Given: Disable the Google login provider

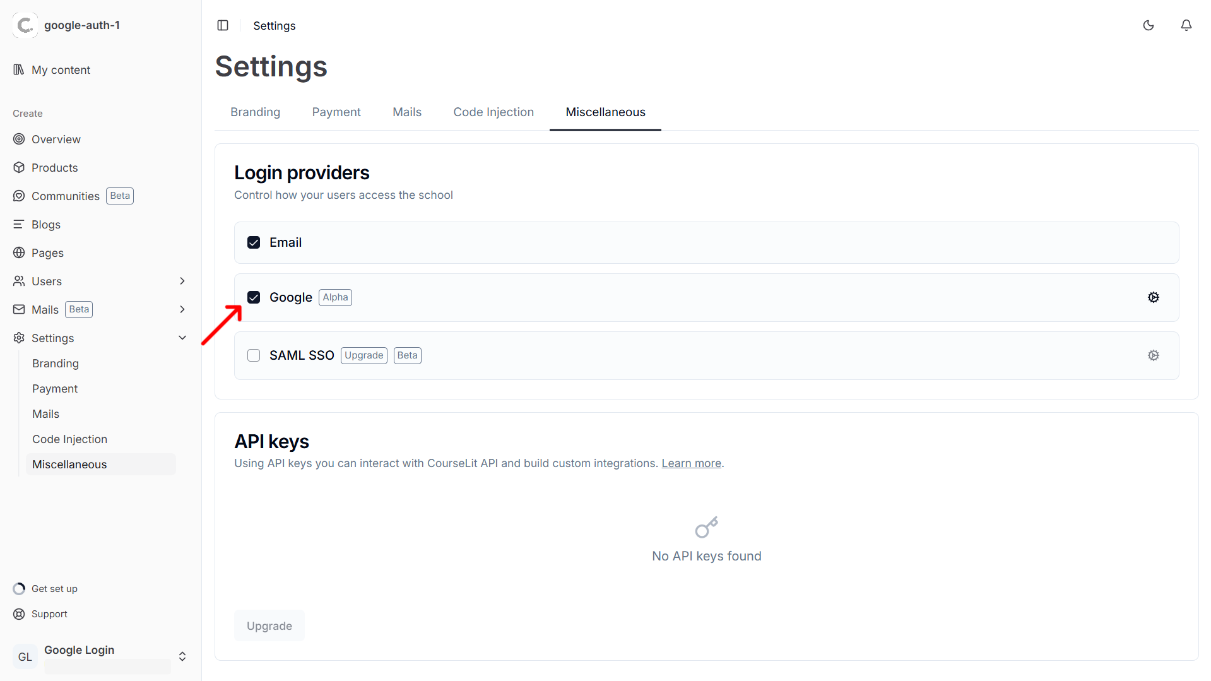Looking at the screenshot, I should click(x=253, y=297).
